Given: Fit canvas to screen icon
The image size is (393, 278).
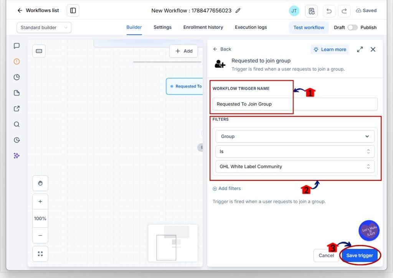Looking at the screenshot, I should click(x=40, y=254).
